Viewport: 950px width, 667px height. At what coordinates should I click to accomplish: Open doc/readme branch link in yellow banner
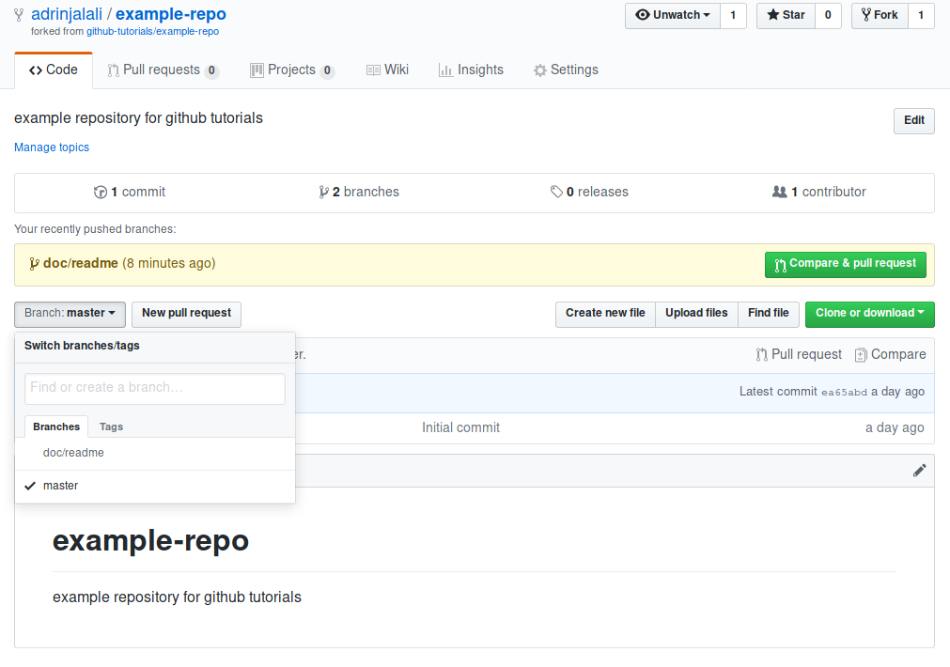click(x=81, y=264)
